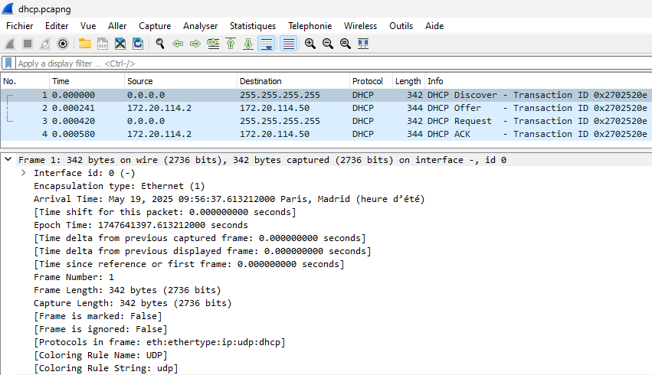652x375 pixels.
Task: Close the capture file X icon
Action: [x=120, y=44]
